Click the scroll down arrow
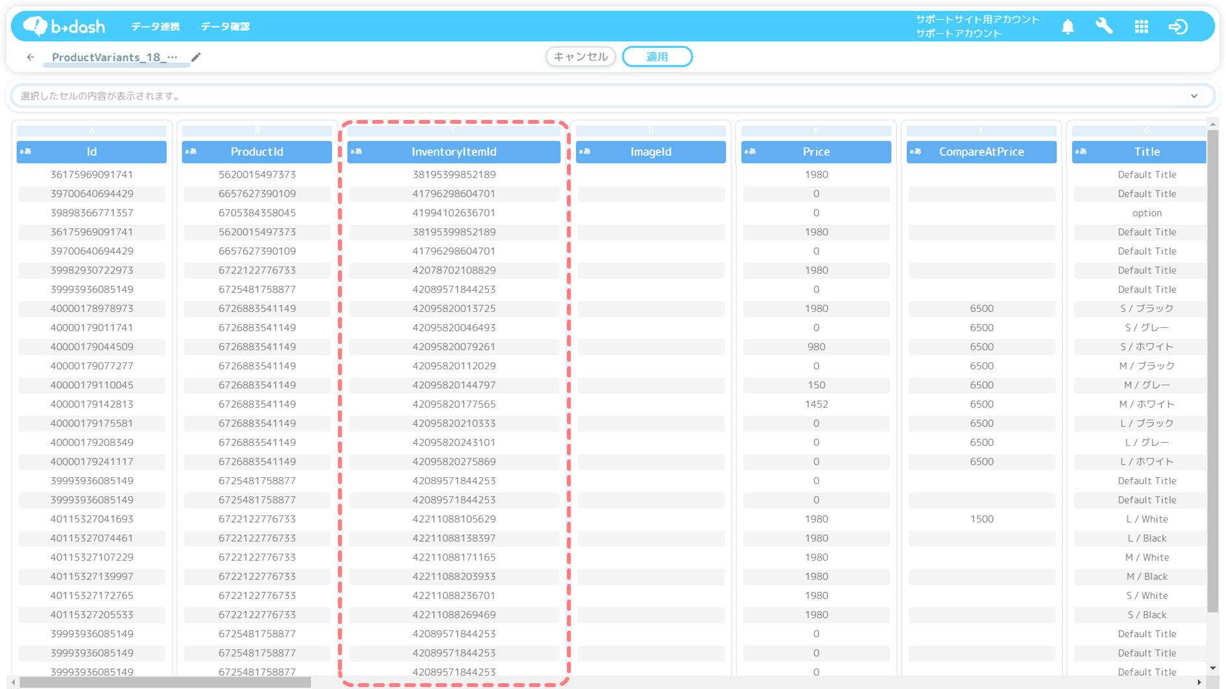The image size is (1226, 689). pos(1212,668)
